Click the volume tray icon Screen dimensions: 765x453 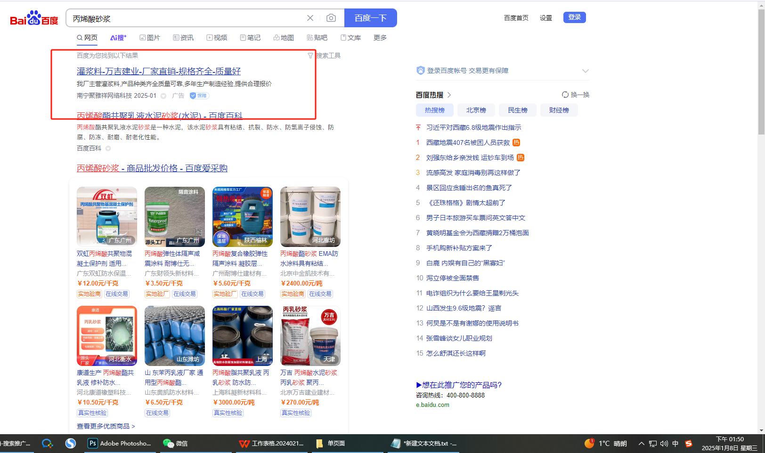pyautogui.click(x=664, y=444)
